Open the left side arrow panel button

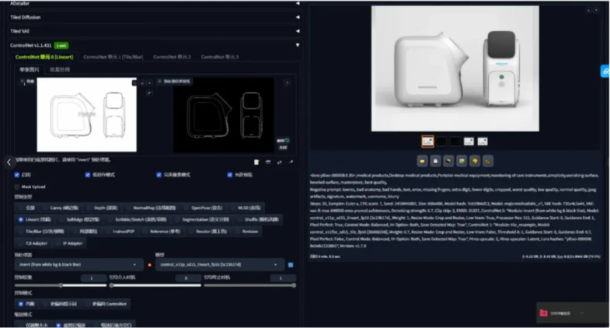tap(9, 162)
